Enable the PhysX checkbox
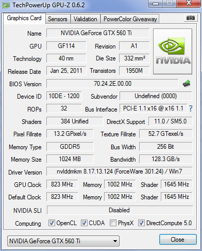This screenshot has height=251, width=202. point(113,223)
